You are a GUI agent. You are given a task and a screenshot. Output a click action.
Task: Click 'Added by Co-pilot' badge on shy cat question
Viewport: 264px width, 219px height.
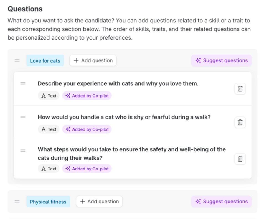tap(87, 129)
